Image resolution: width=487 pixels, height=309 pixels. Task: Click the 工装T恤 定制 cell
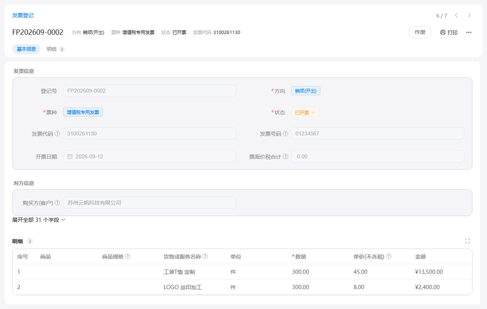click(179, 272)
